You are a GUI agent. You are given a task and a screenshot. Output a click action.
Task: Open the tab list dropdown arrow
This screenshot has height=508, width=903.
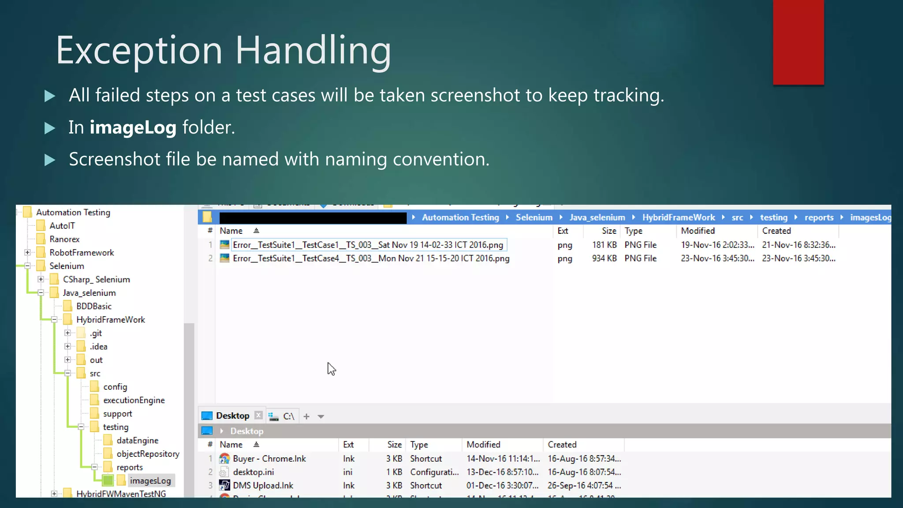tap(321, 417)
